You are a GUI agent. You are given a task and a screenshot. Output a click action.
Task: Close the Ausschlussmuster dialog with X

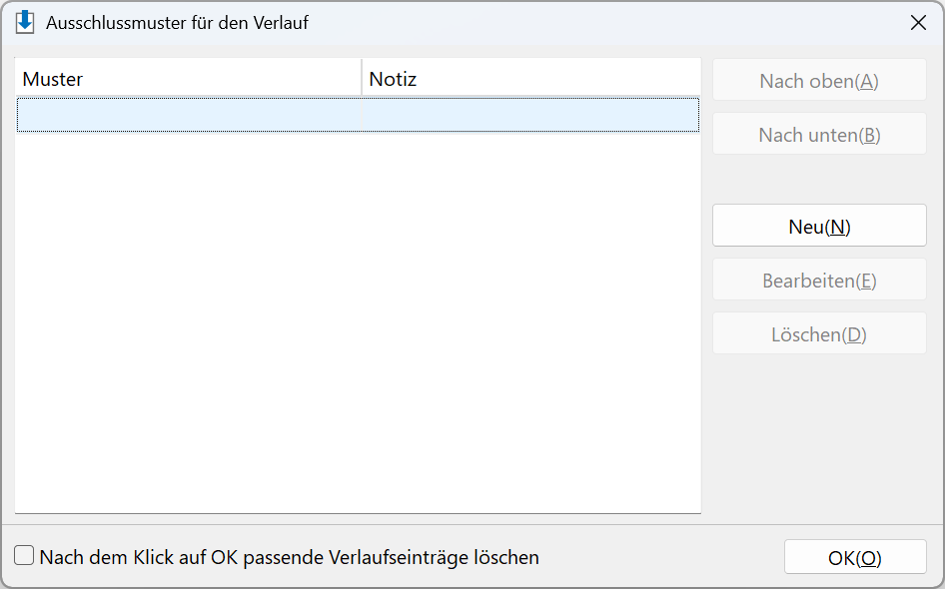(918, 23)
